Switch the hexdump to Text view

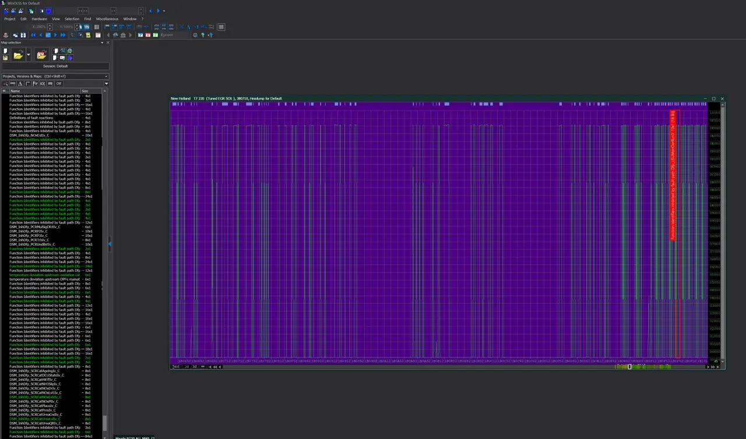pos(176,367)
